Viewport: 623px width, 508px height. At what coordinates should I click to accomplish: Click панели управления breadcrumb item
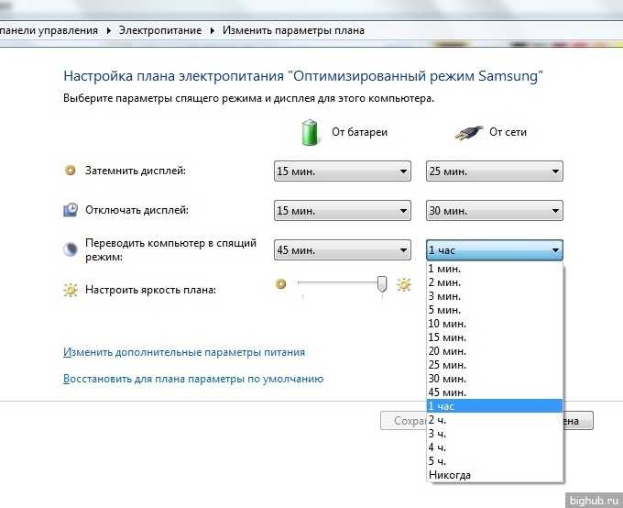coord(49,30)
